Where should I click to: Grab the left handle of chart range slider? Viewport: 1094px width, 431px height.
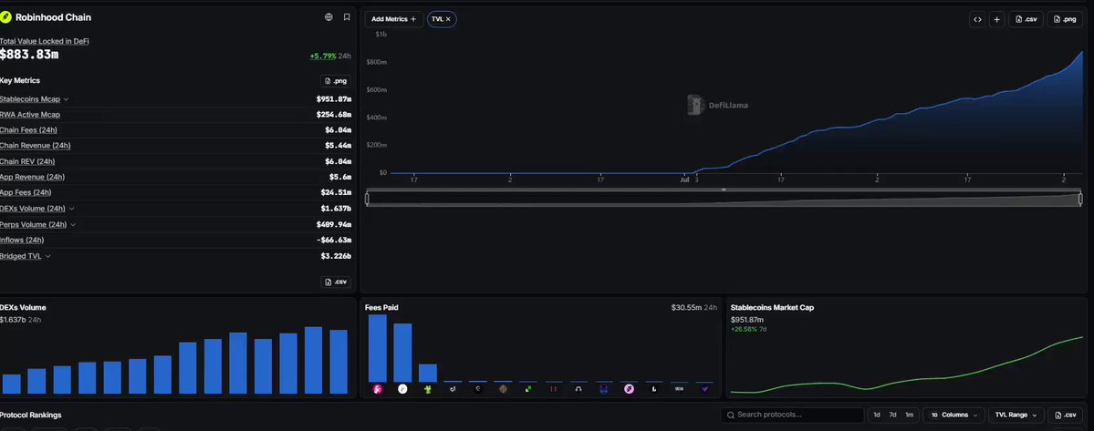(367, 200)
